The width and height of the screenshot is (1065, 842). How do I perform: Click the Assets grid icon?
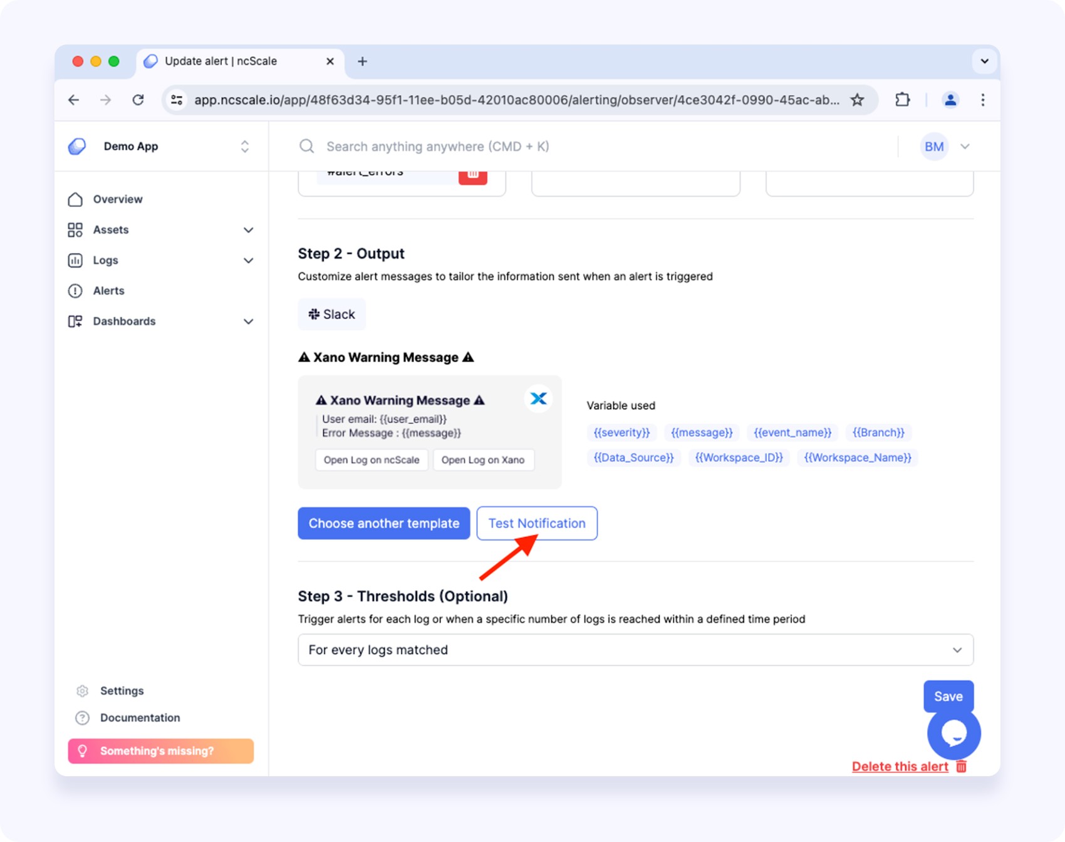(75, 230)
